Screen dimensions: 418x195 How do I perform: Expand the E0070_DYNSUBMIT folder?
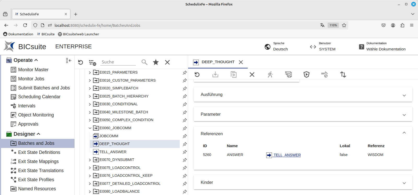(90, 160)
